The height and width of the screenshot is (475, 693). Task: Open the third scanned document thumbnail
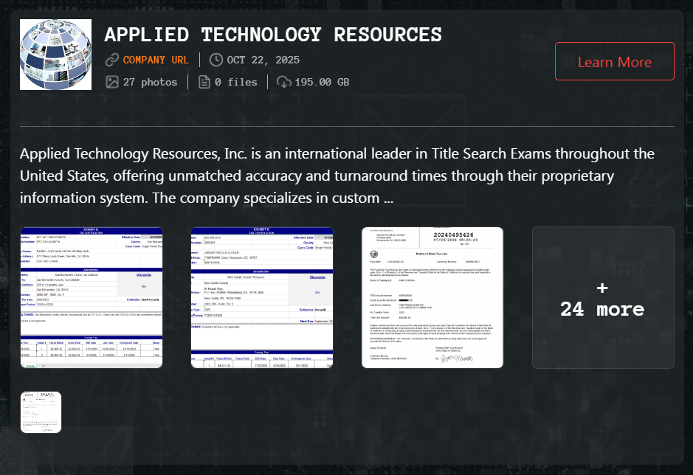432,297
